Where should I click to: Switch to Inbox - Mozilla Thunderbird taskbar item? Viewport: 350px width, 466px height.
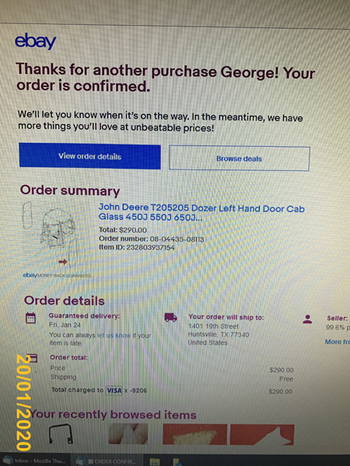[x=34, y=461]
